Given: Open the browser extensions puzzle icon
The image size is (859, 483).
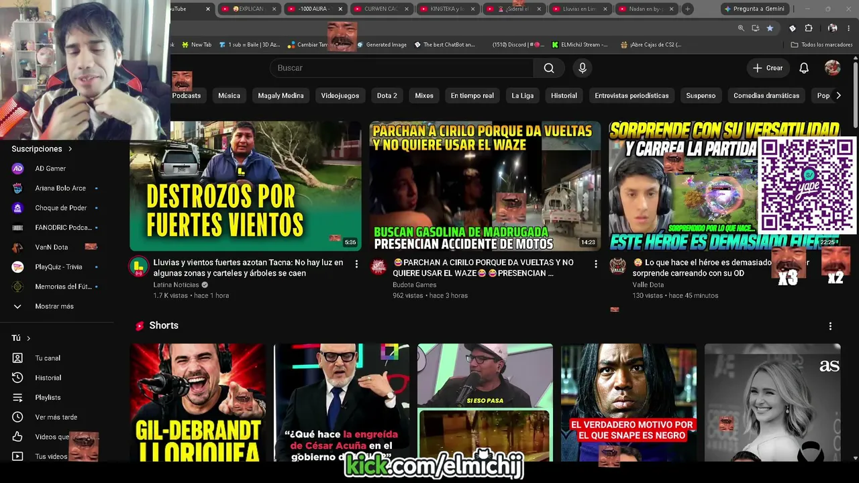Looking at the screenshot, I should [x=808, y=28].
